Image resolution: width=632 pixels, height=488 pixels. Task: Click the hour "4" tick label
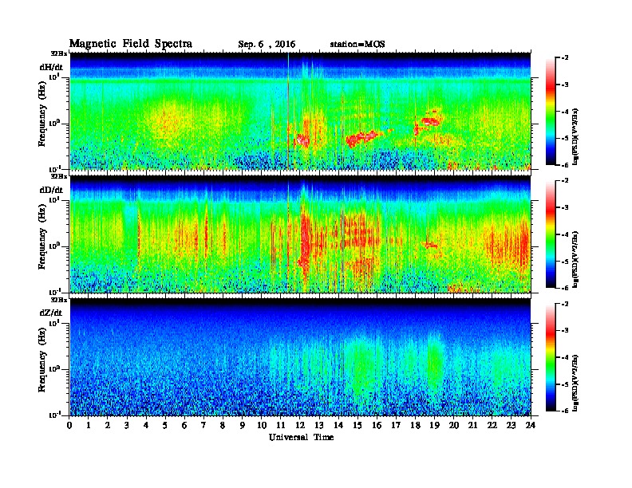click(146, 425)
